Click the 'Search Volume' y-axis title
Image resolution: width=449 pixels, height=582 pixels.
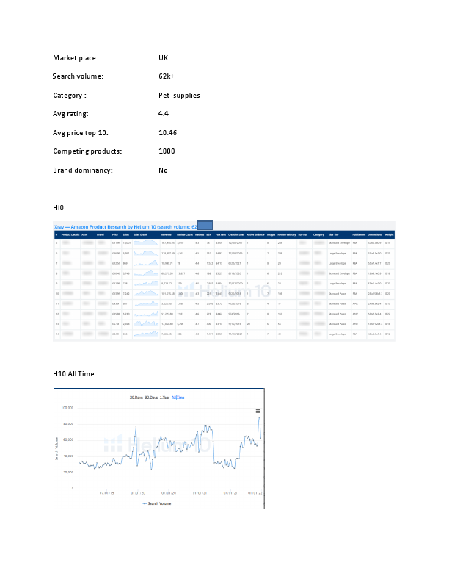56,449
